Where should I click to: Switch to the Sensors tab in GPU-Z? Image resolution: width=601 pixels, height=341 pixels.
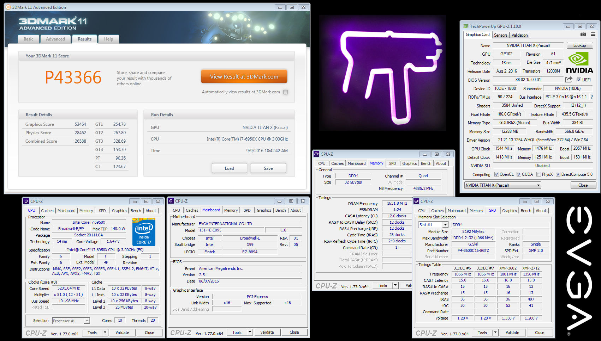500,35
